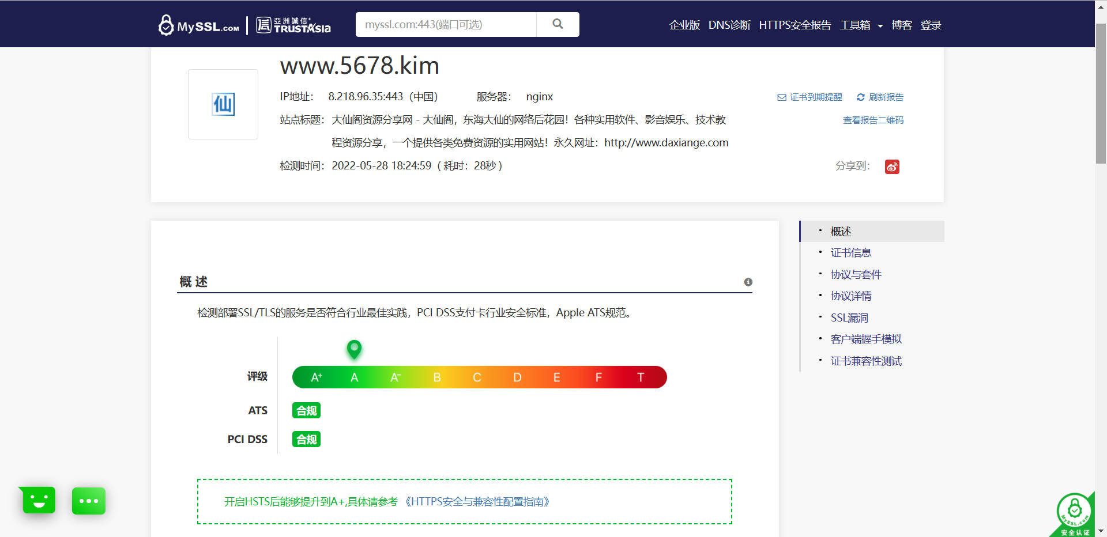Click the PCI DSS 合规 badge
This screenshot has width=1107, height=537.
(306, 440)
